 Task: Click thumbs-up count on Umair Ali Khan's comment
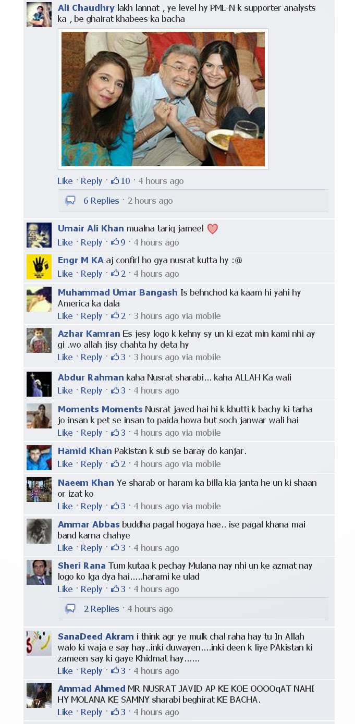(x=123, y=242)
